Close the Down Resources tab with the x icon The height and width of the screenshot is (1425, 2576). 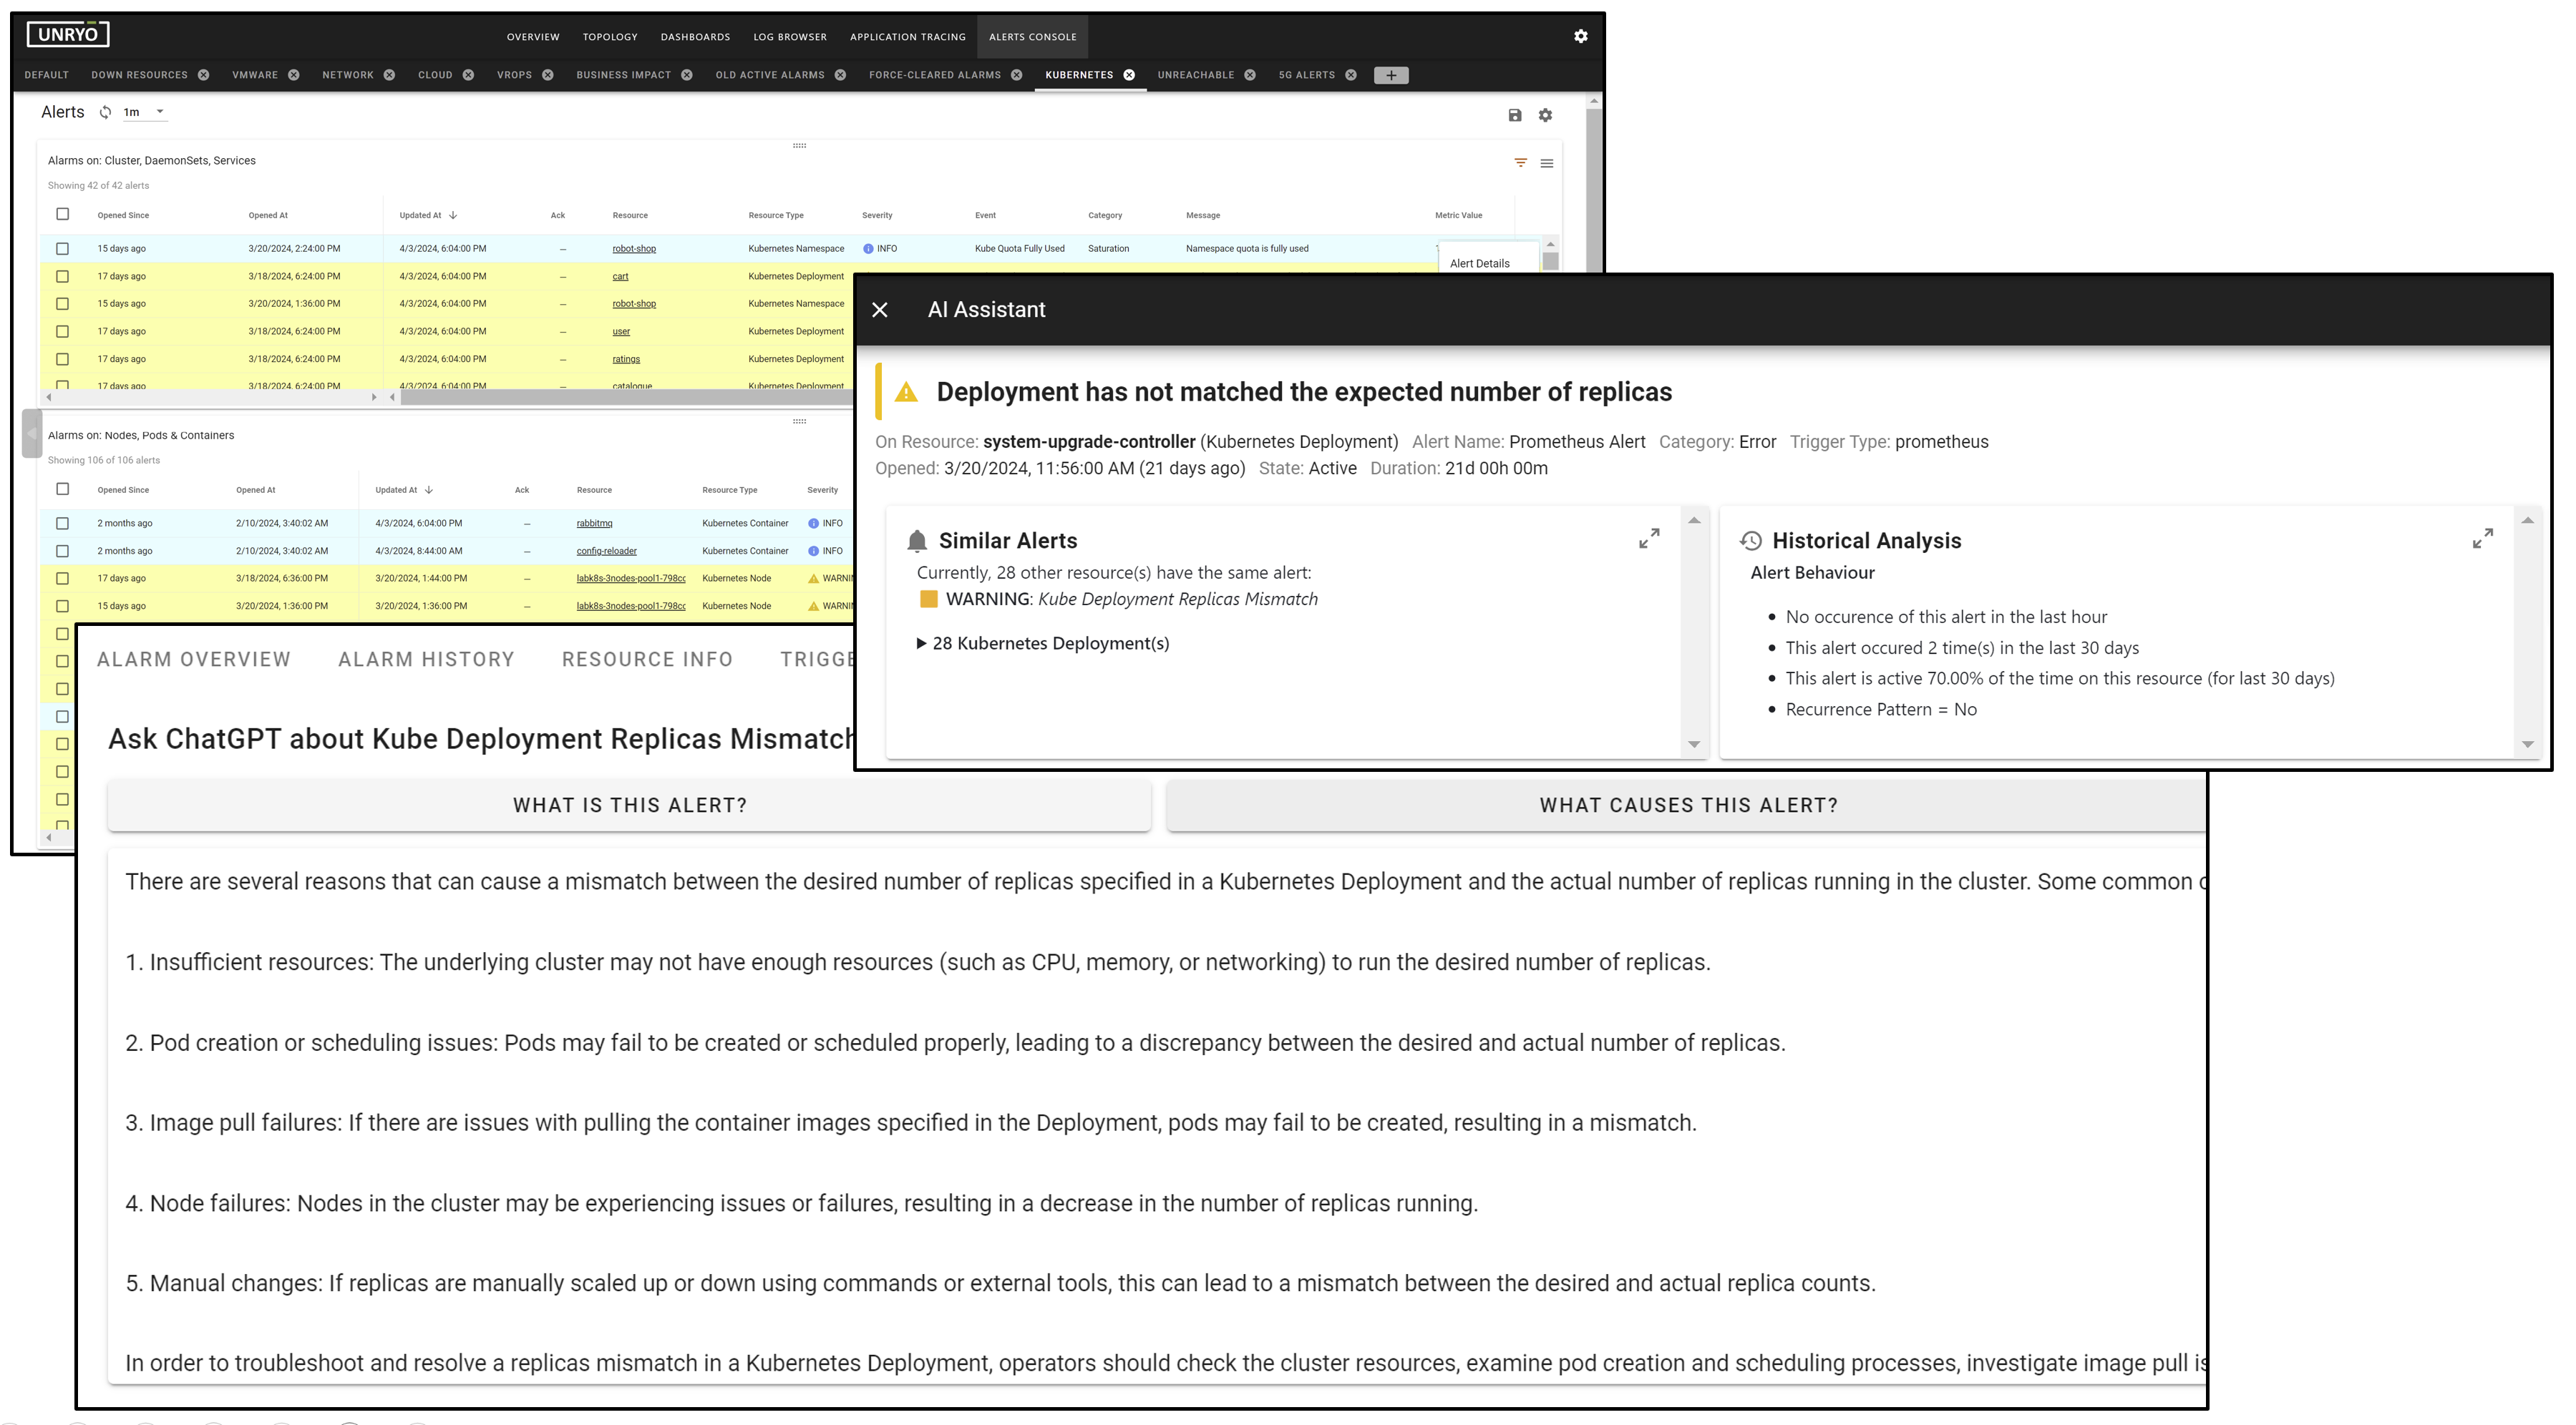(203, 75)
